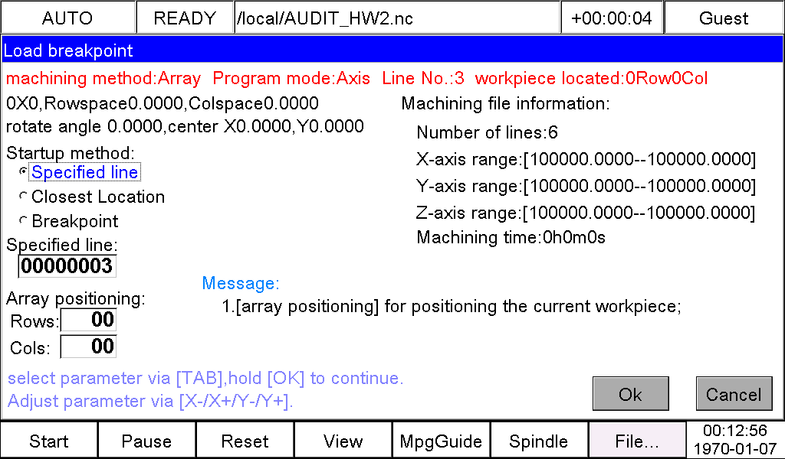Click the [array positioning] message line
This screenshot has height=459, width=785.
point(452,306)
